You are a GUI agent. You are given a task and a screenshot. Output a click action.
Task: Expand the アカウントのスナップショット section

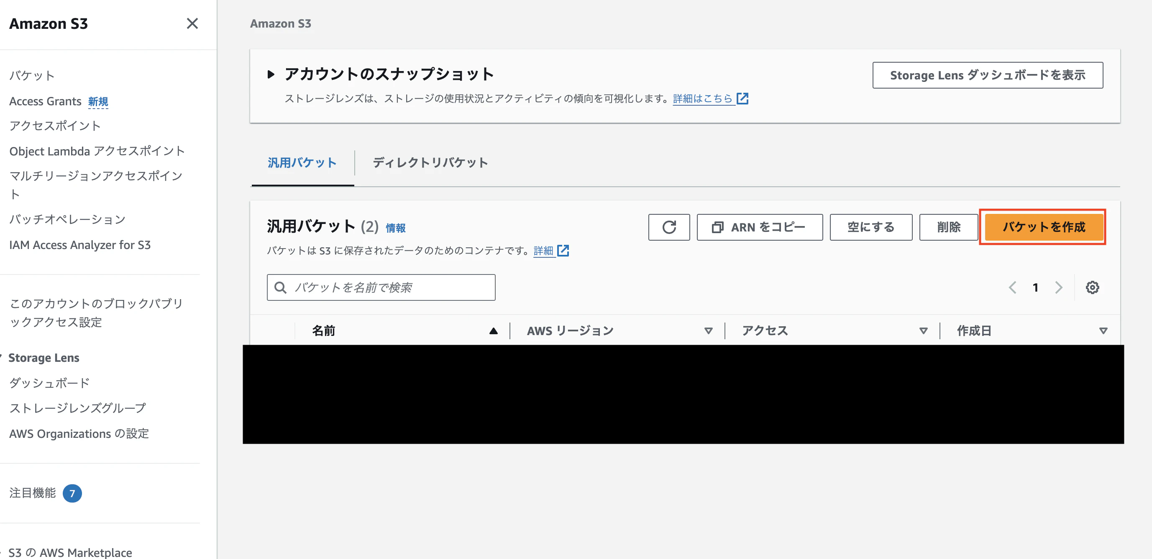click(x=271, y=74)
